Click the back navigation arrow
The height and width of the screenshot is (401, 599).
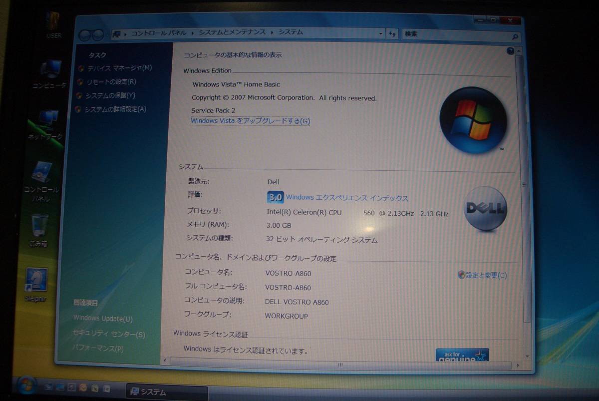click(x=85, y=34)
